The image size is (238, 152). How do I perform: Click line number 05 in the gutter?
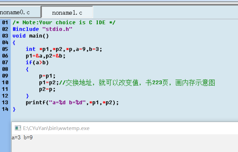[5, 49]
